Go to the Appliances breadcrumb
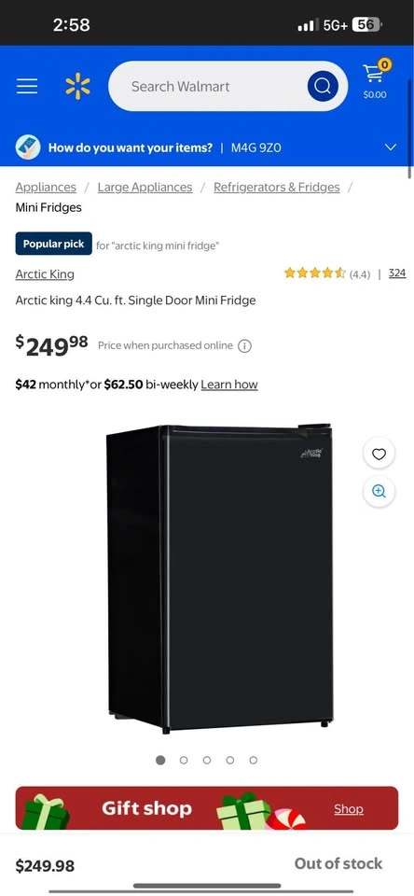The height and width of the screenshot is (896, 414). tap(46, 187)
